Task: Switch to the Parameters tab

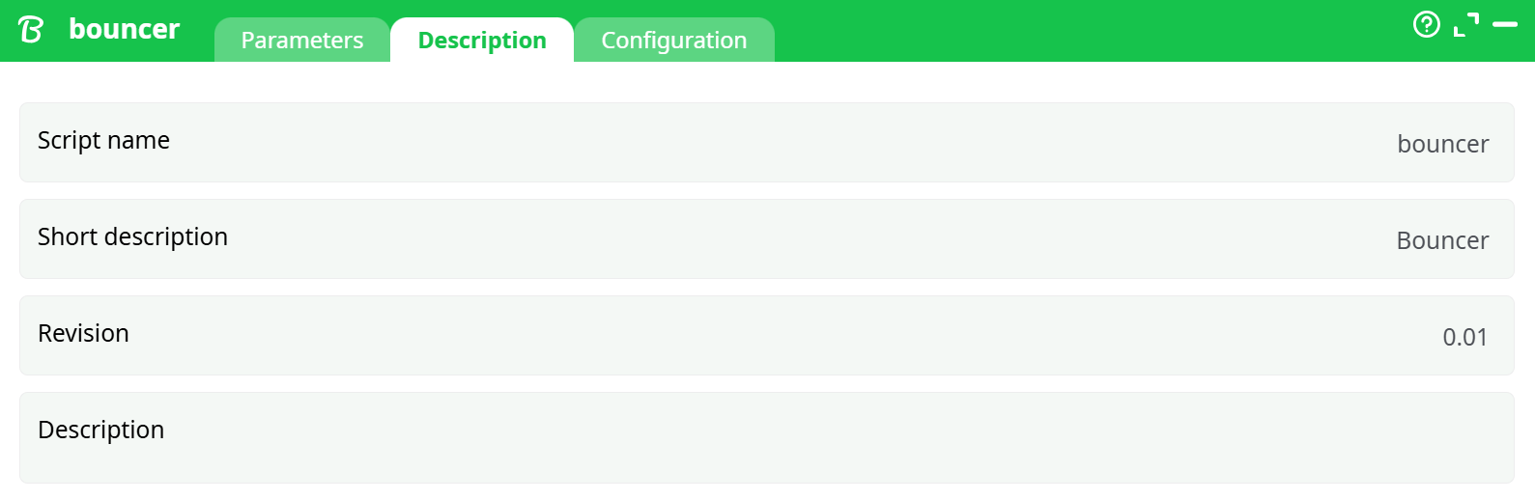Action: click(301, 41)
